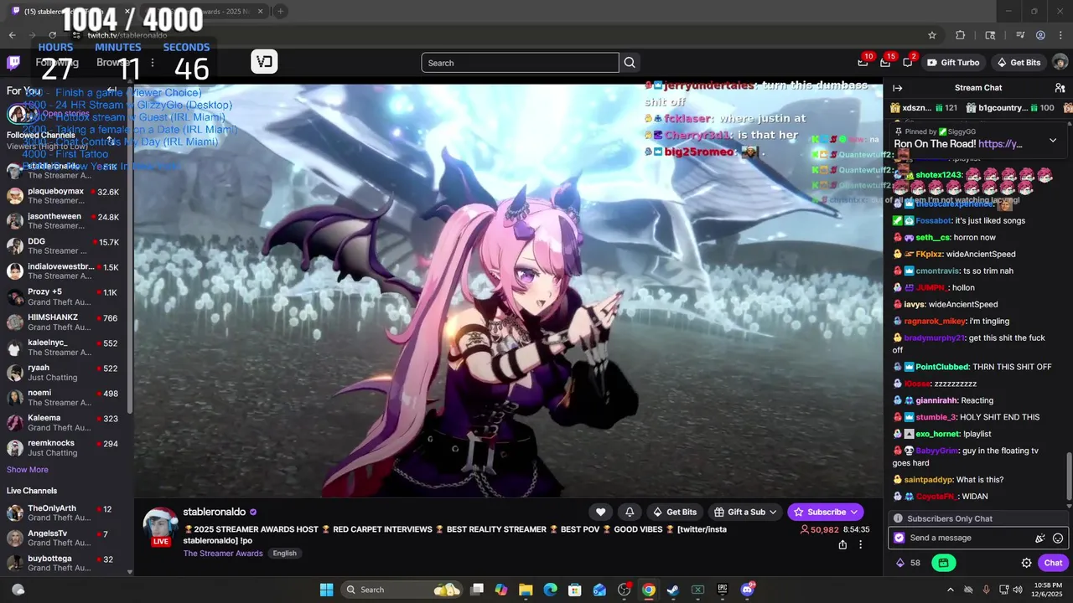Click Get Bits below the stream
Screen dimensions: 1073x603
click(x=674, y=512)
